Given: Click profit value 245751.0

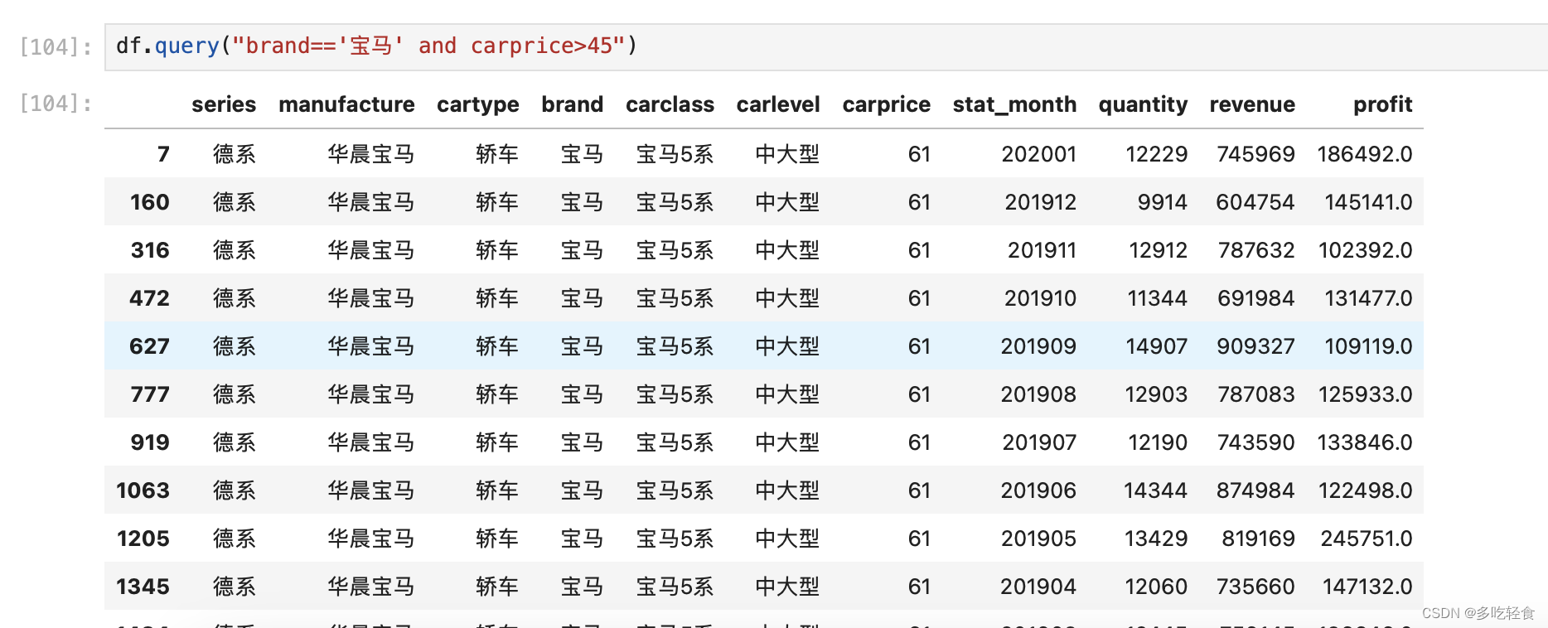Looking at the screenshot, I should point(1367,539).
